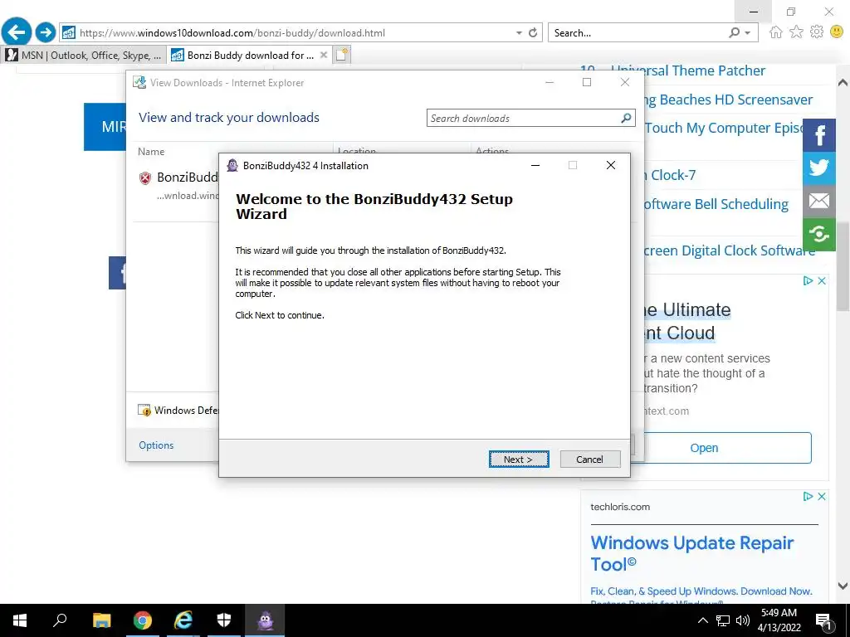Open a new browser tab

pyautogui.click(x=342, y=55)
